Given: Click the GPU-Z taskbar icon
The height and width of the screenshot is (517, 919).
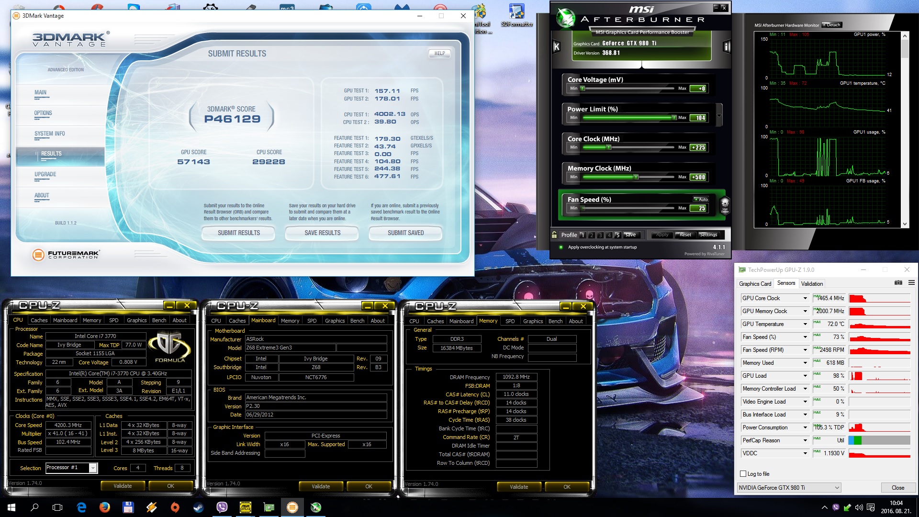Looking at the screenshot, I should [269, 507].
